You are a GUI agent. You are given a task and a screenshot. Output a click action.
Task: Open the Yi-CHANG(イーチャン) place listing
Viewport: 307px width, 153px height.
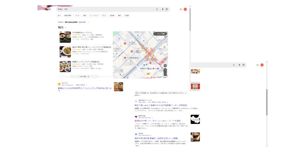coord(82,32)
